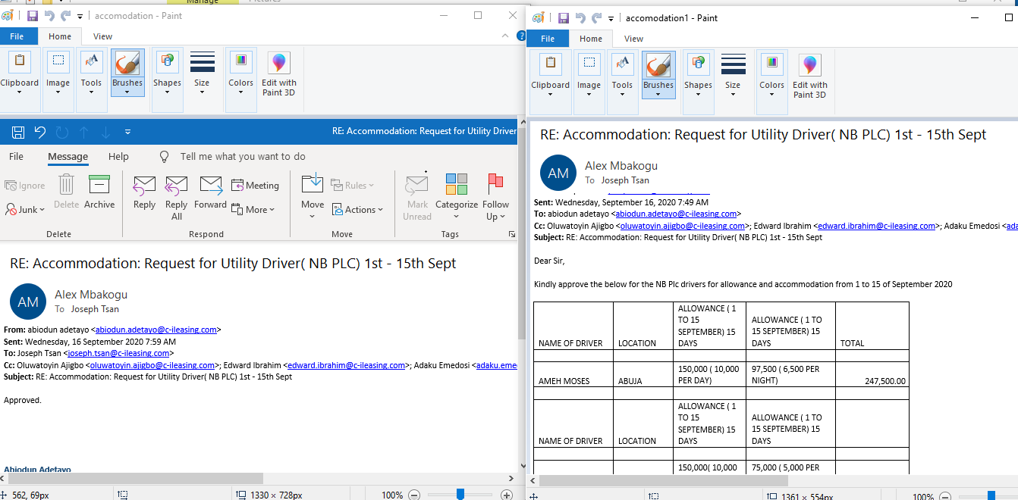Zoom in button in accomodation Paint status bar
1018x500 pixels.
507,495
